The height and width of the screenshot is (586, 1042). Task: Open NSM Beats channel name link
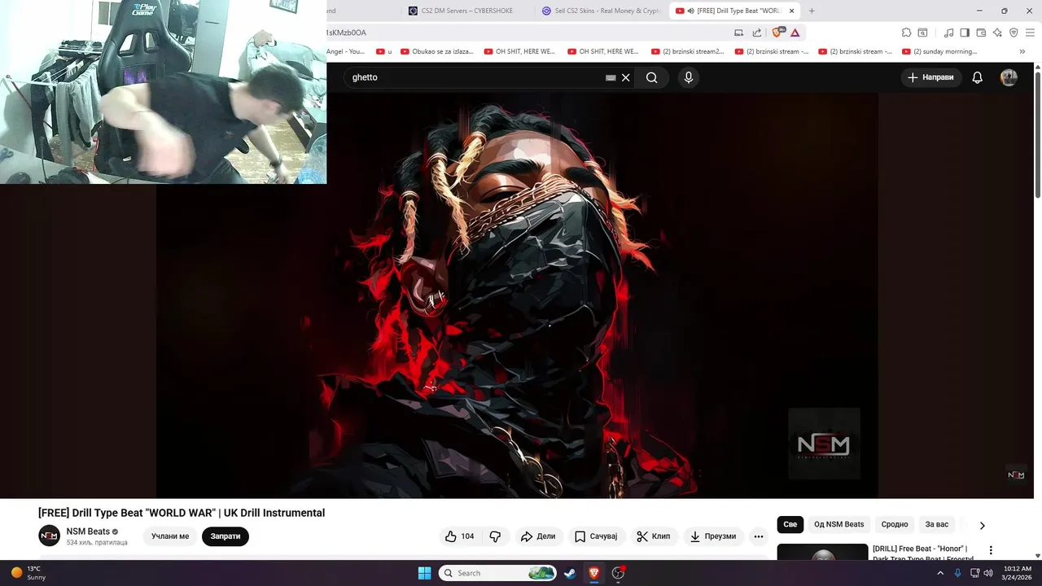(x=88, y=531)
